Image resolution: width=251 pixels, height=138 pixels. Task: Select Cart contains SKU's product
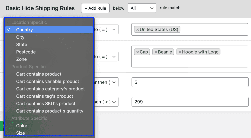tap(46, 104)
